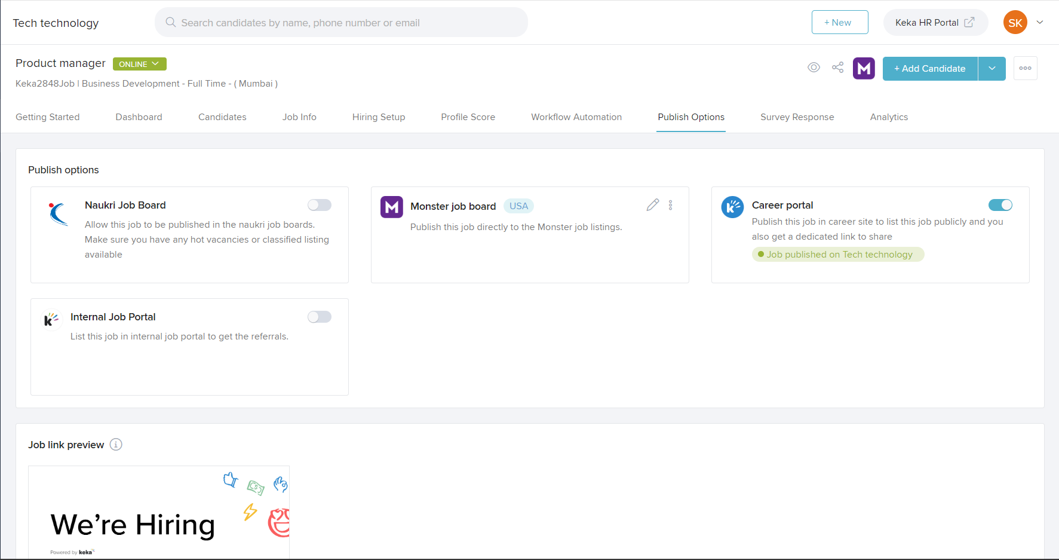This screenshot has width=1059, height=560.
Task: Enable the Naukri Job Board toggle
Action: pyautogui.click(x=320, y=205)
